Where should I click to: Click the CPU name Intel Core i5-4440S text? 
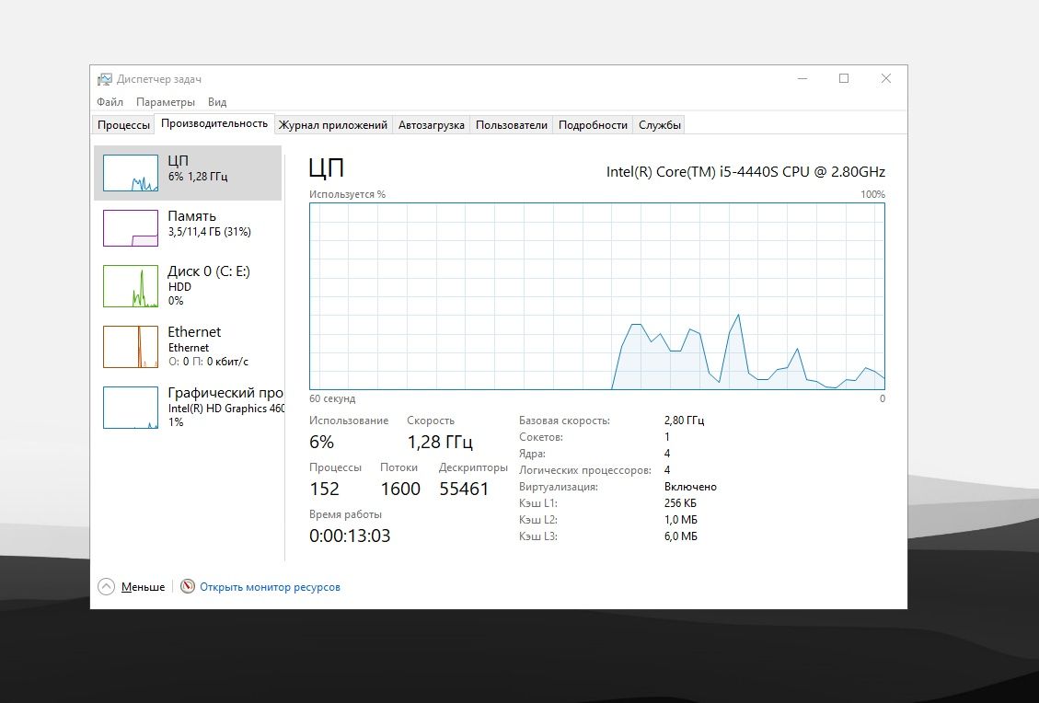tap(745, 171)
